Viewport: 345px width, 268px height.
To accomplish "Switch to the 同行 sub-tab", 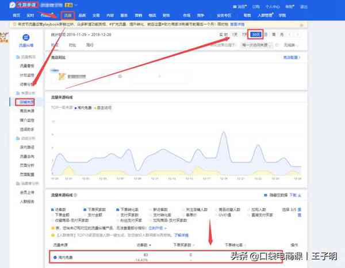I will pos(90,45).
